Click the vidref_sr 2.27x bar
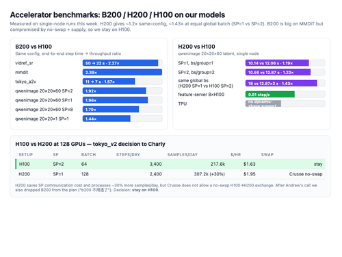Screen dimensions: 342x257 [x=120, y=63]
